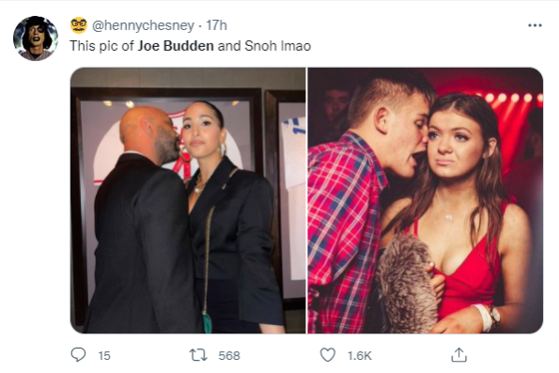Open the left photo of couple in black
The image size is (559, 373).
188,200
